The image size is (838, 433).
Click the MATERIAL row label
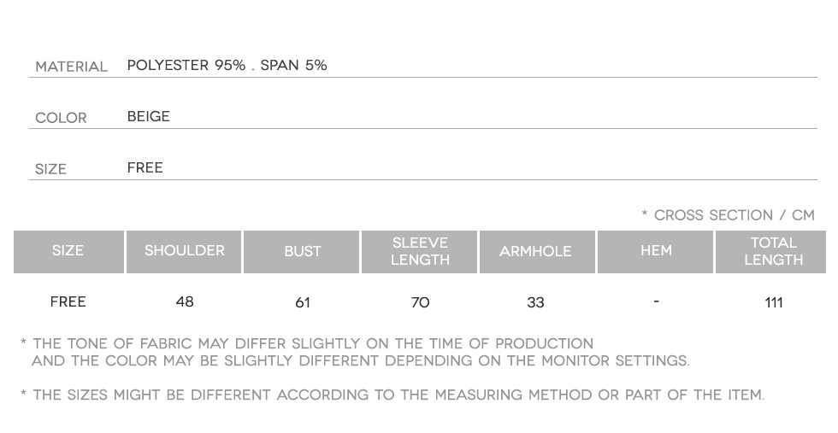tap(71, 67)
